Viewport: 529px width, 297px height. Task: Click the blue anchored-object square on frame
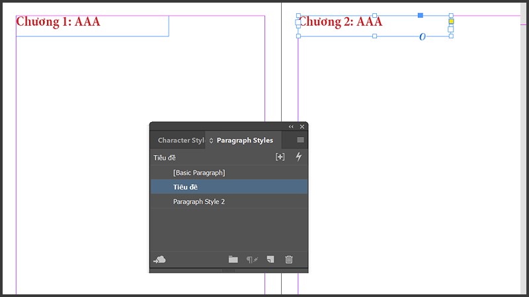coord(420,15)
